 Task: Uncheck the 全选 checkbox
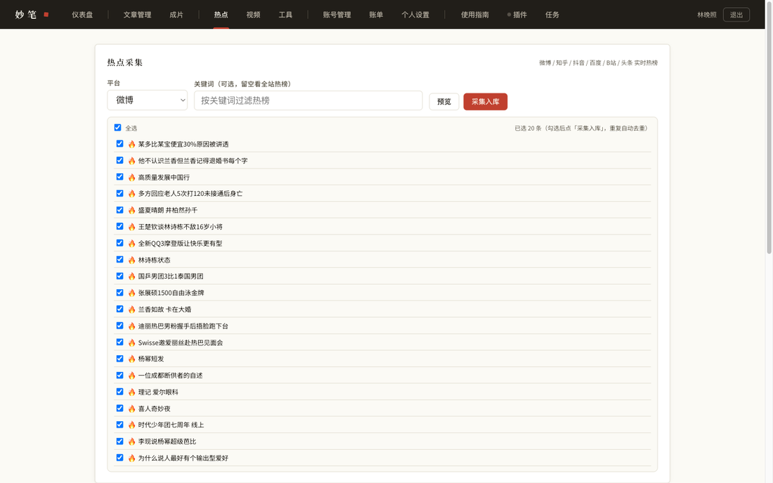[118, 128]
